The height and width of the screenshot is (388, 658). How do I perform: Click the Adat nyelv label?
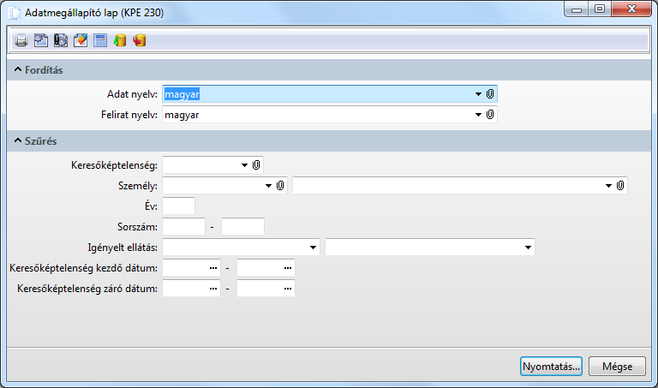[132, 94]
